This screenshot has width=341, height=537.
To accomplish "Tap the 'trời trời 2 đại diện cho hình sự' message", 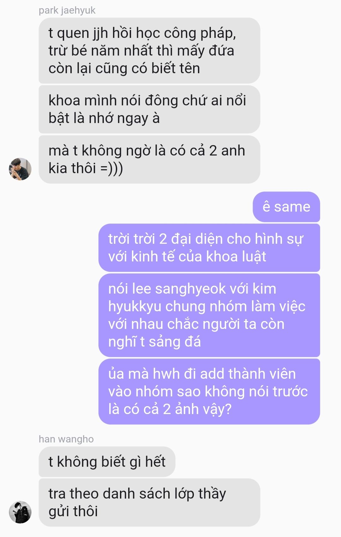I will coord(209,248).
